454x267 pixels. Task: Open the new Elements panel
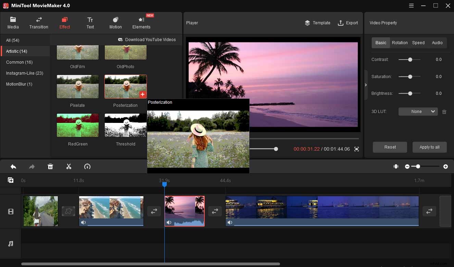tap(141, 23)
